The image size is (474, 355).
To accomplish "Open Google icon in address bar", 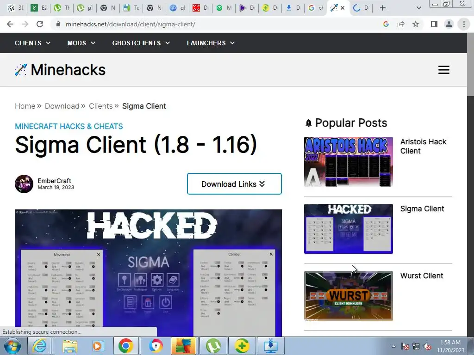I will coord(386,24).
